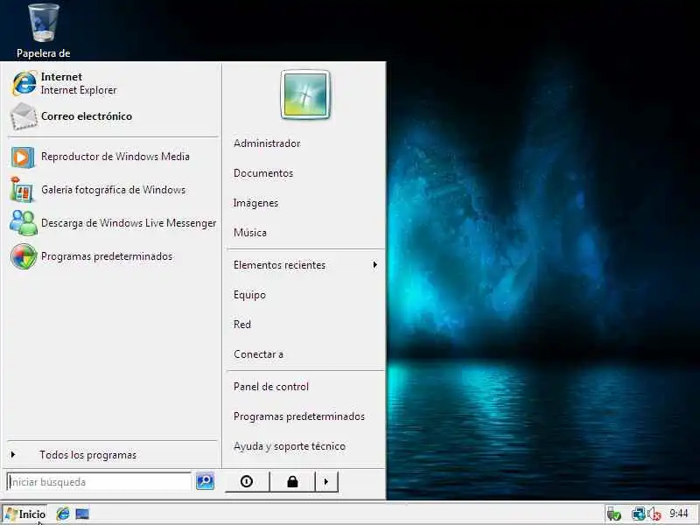Click the Galería fotográfica de Windows icon
Image resolution: width=700 pixels, height=525 pixels.
coord(21,190)
